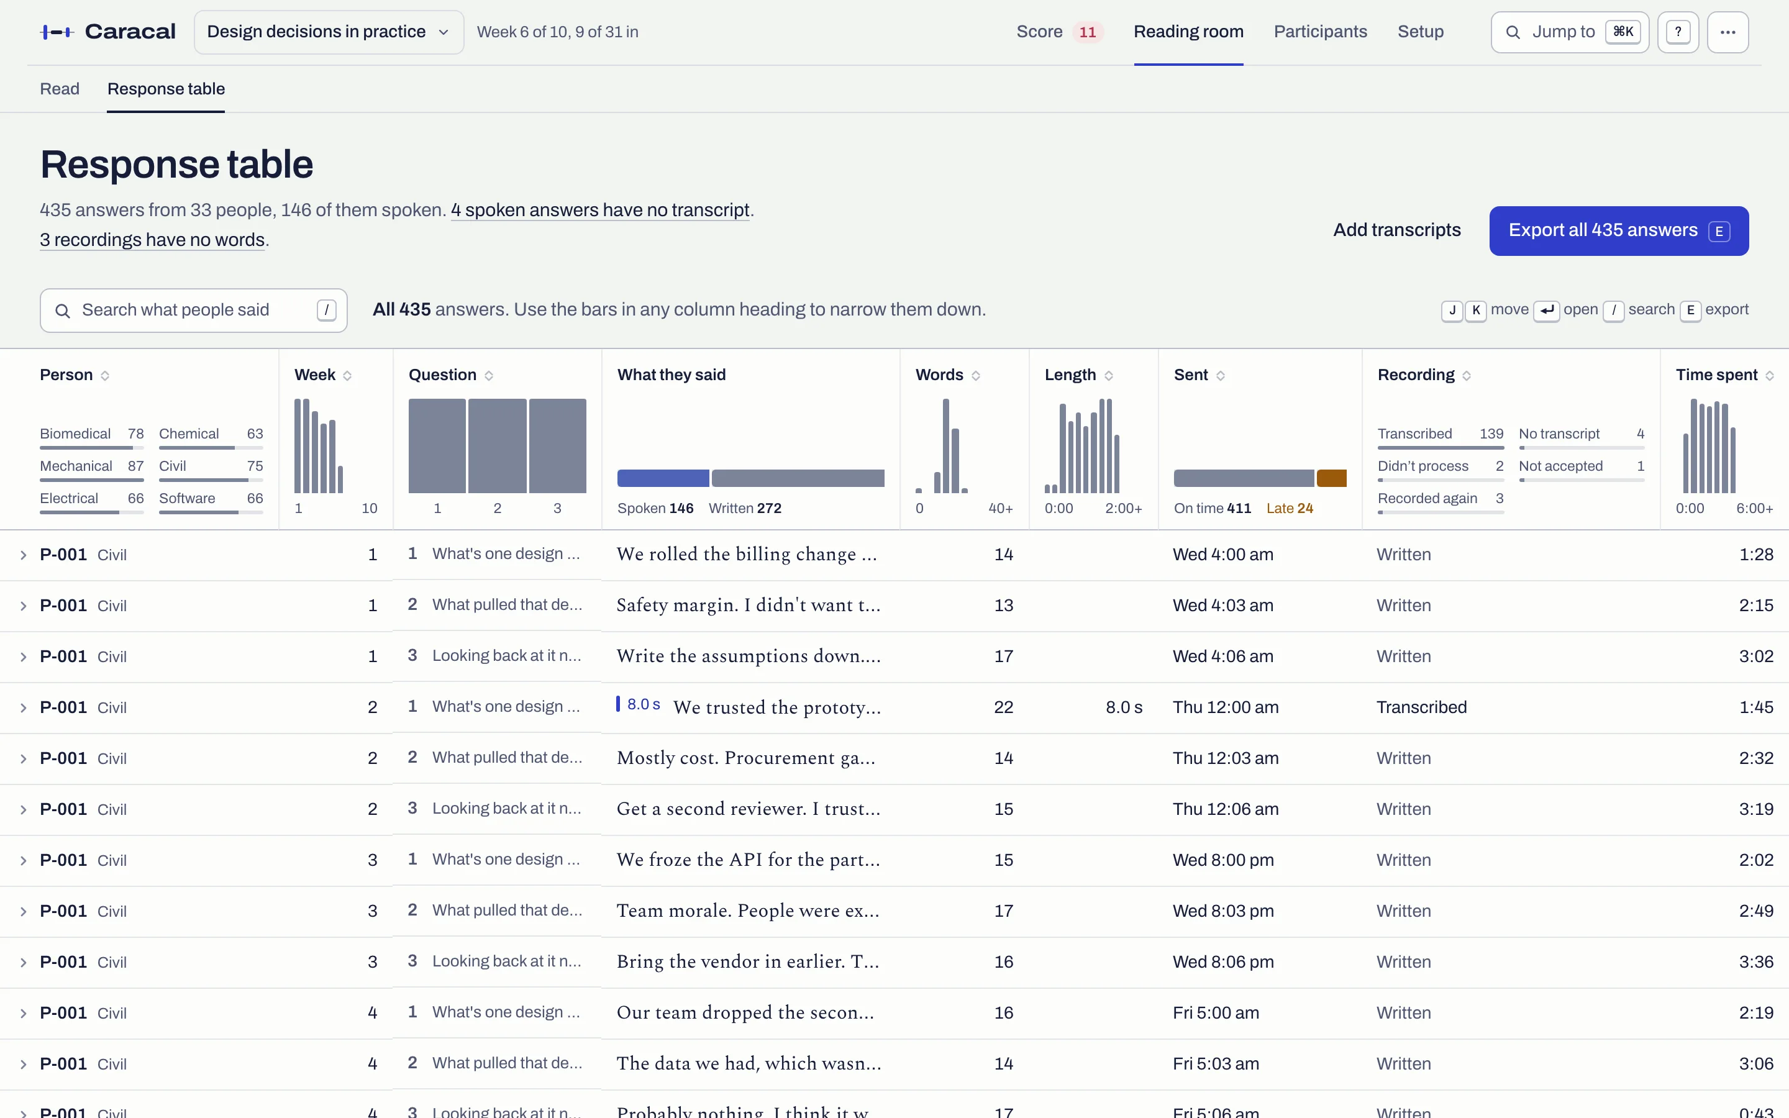This screenshot has height=1118, width=1789.
Task: Open the help question mark button
Action: tap(1678, 32)
